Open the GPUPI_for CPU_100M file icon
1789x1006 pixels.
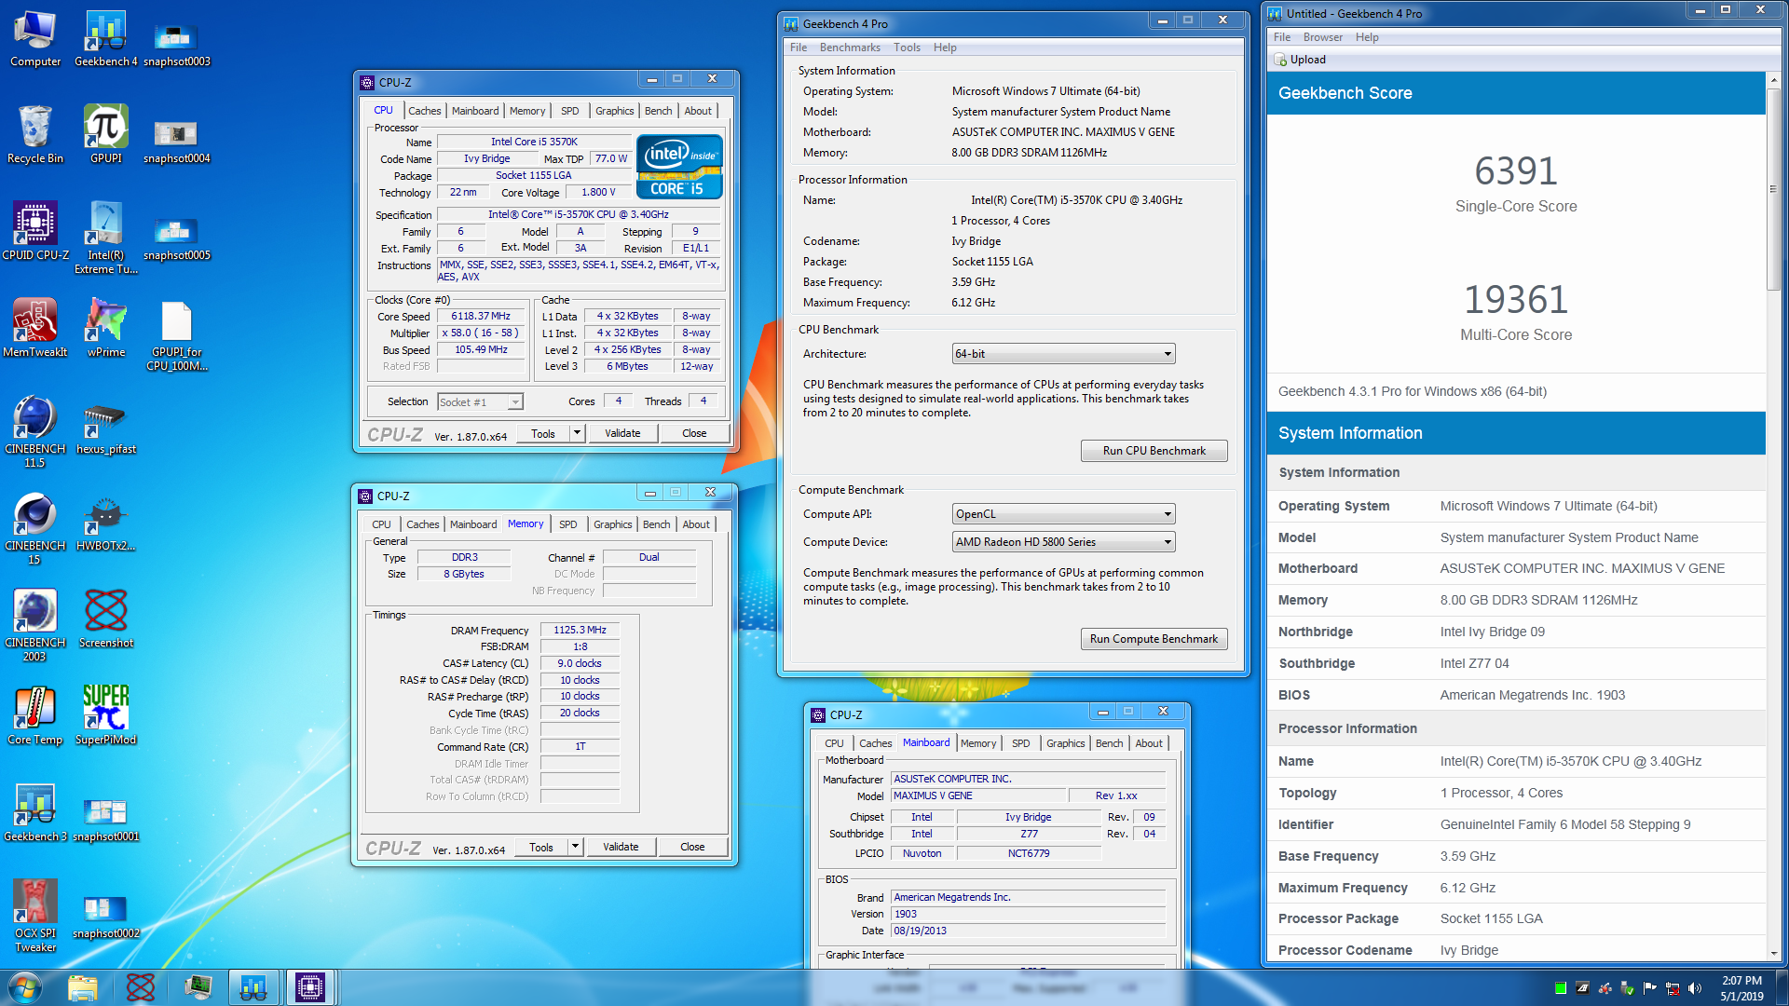177,335
